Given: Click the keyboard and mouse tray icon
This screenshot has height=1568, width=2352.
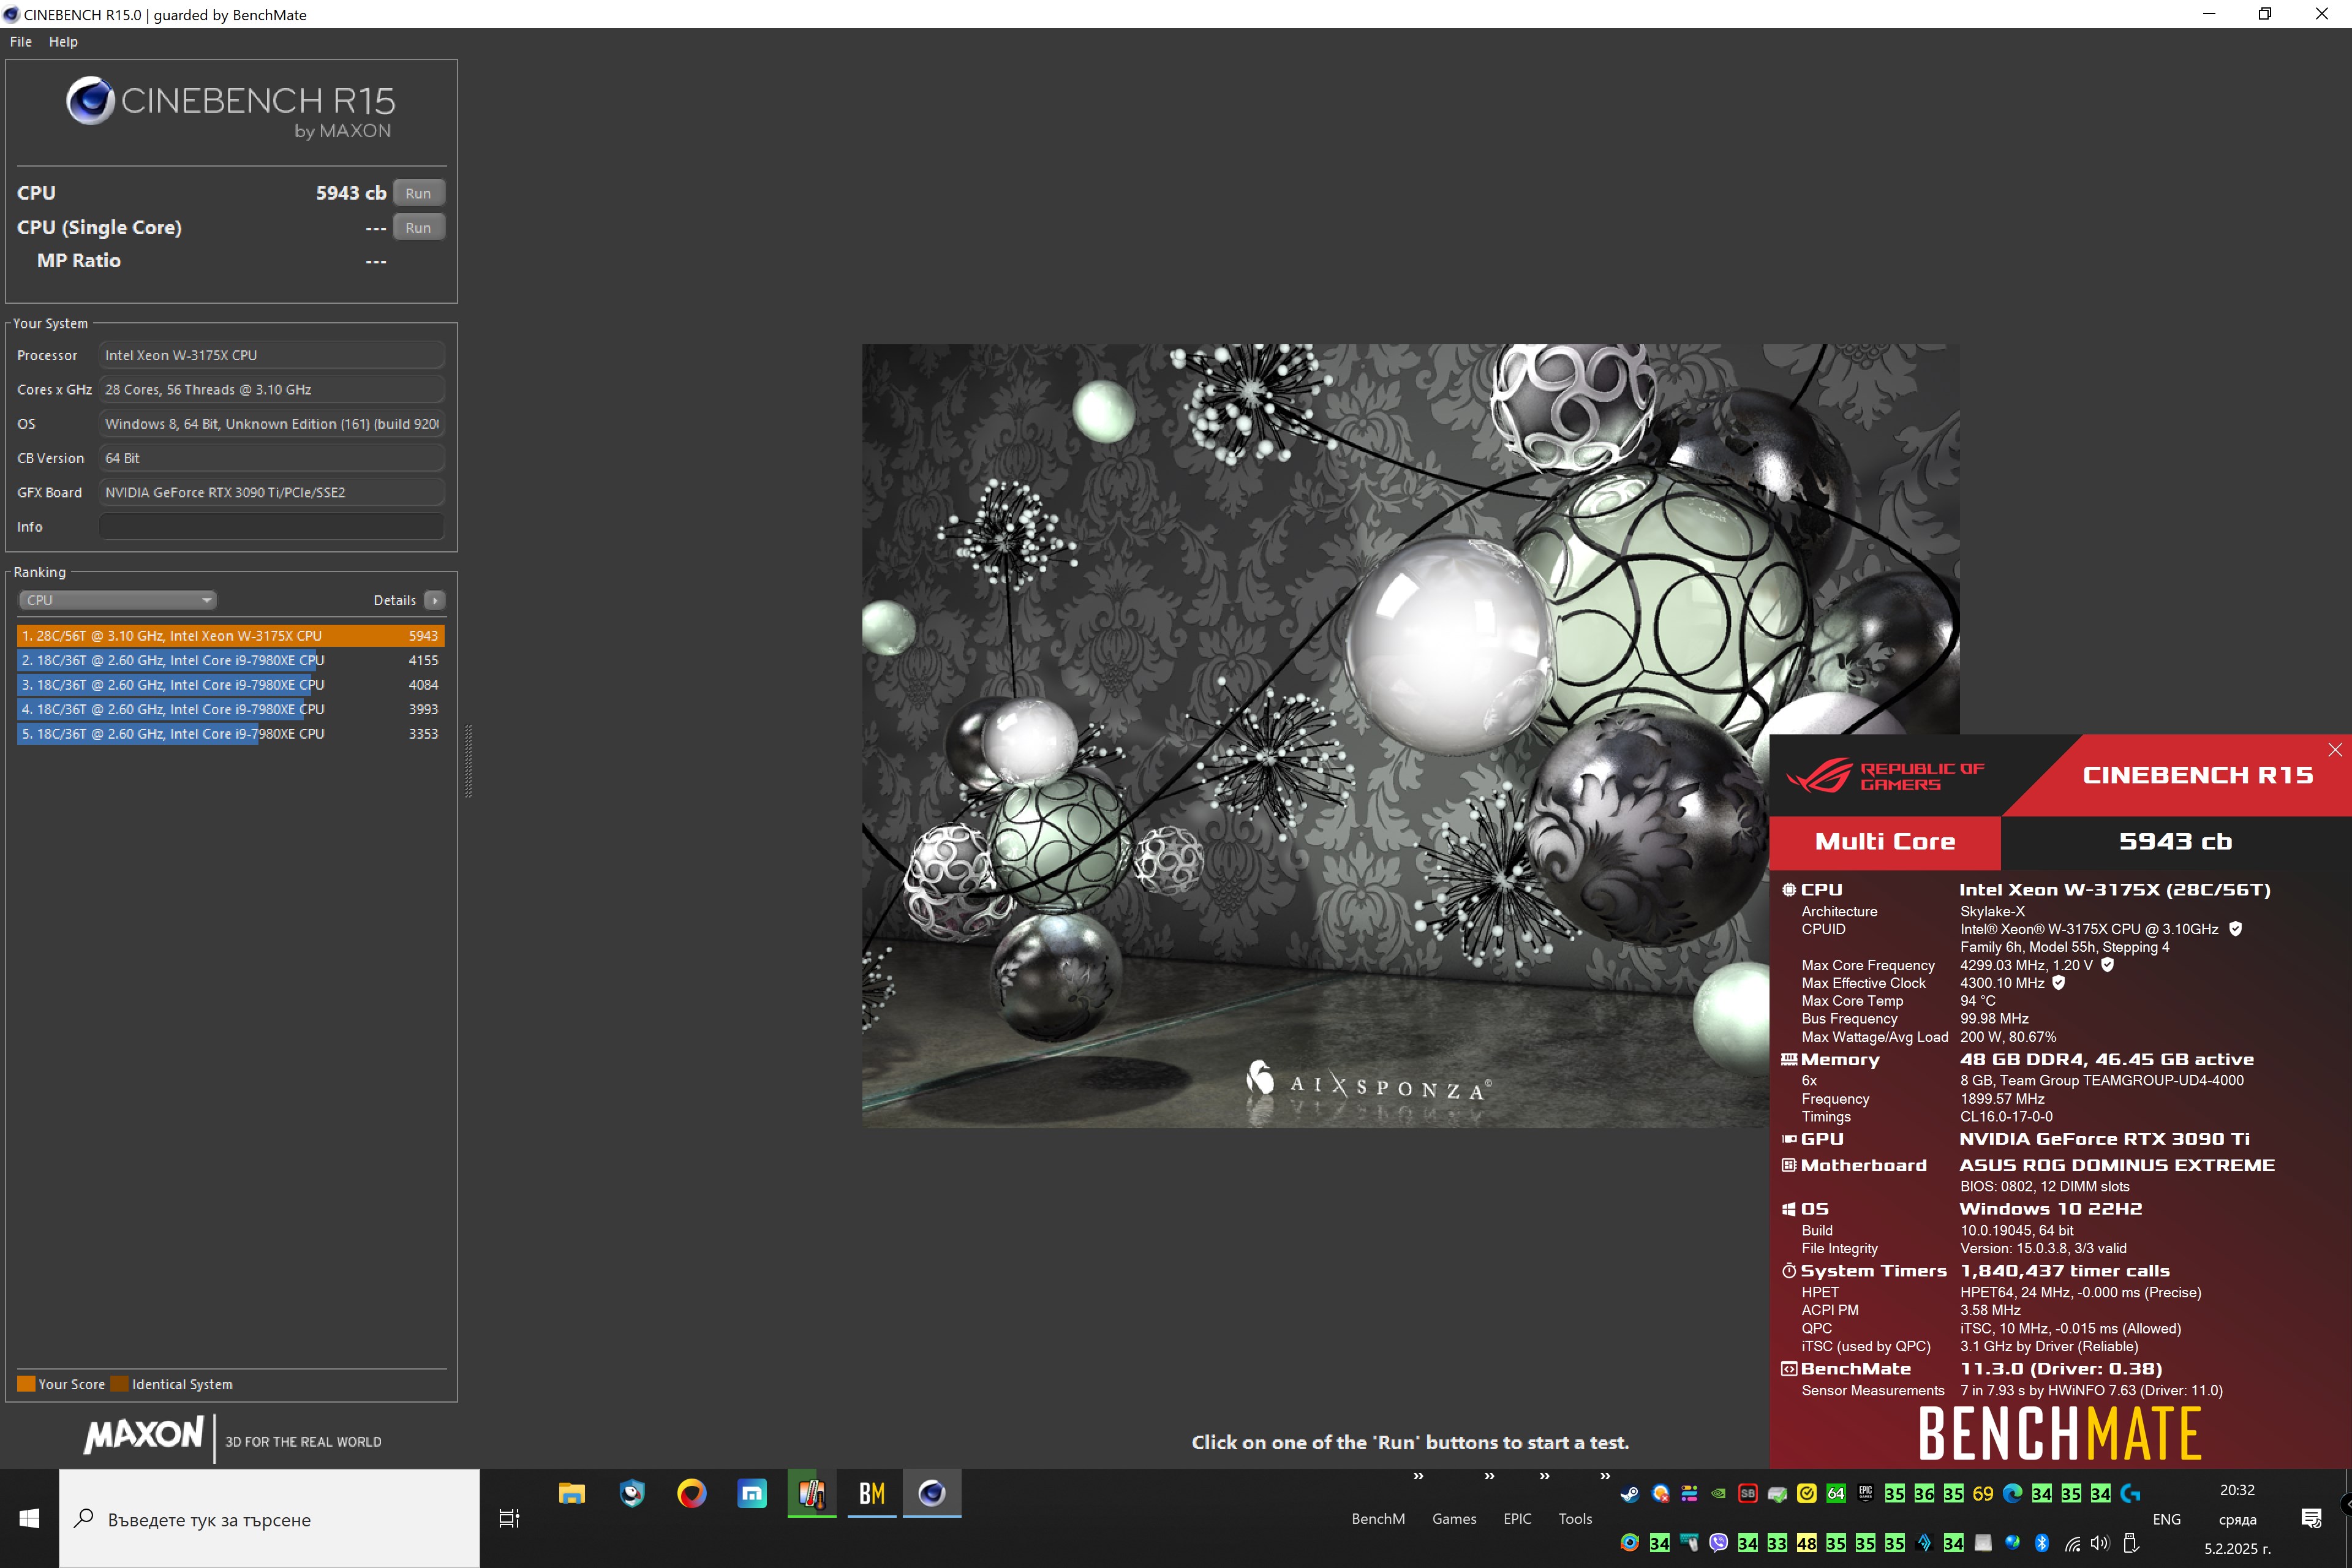Looking at the screenshot, I should pyautogui.click(x=1689, y=1542).
